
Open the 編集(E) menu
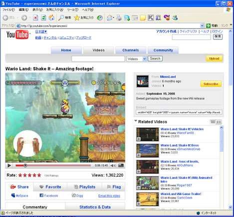tap(23, 10)
